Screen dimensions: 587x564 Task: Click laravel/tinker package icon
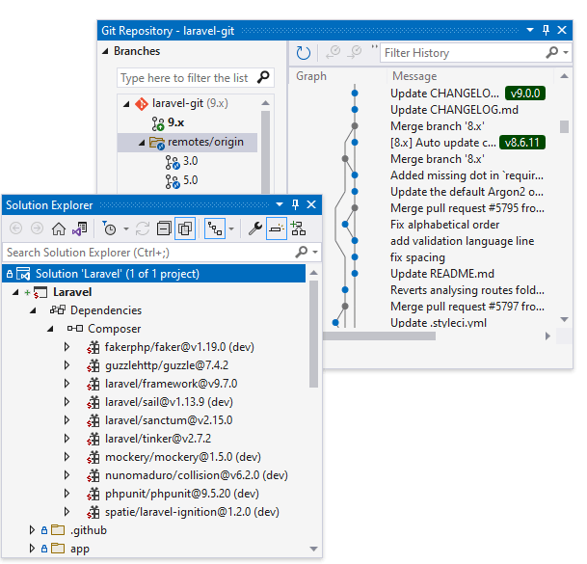coord(93,439)
